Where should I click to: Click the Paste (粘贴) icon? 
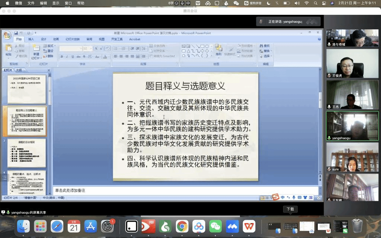(x=8, y=50)
